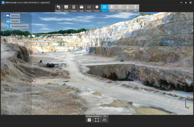The image size is (194, 127).
Task: Open the Über info section
Action: [x=128, y=8]
